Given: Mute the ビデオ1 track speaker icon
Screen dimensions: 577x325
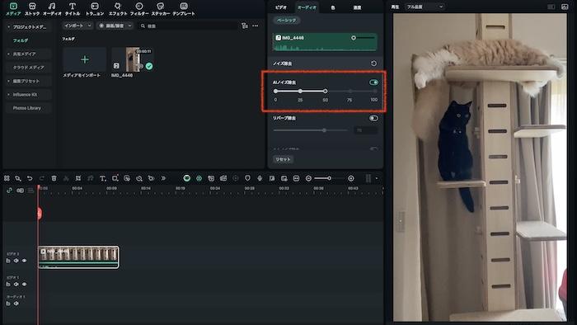Looking at the screenshot, I should point(16,284).
